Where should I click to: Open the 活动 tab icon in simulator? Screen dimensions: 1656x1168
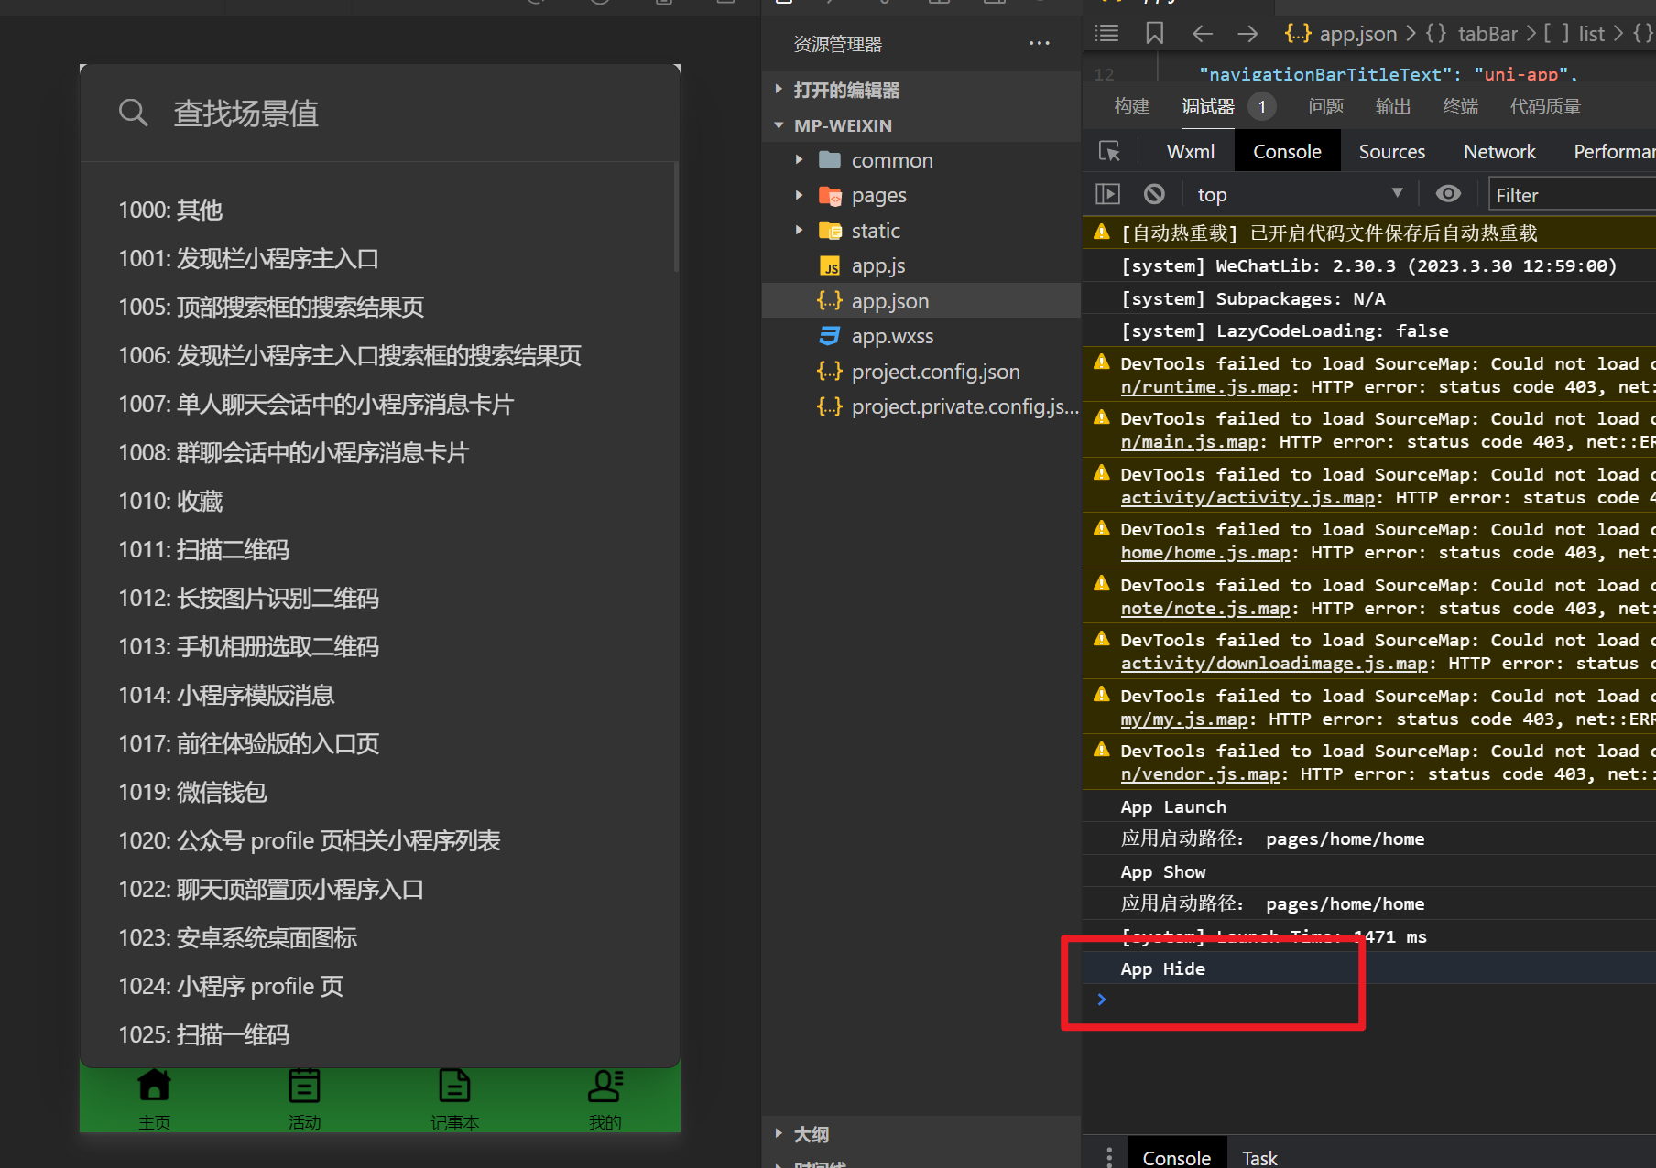point(304,1086)
